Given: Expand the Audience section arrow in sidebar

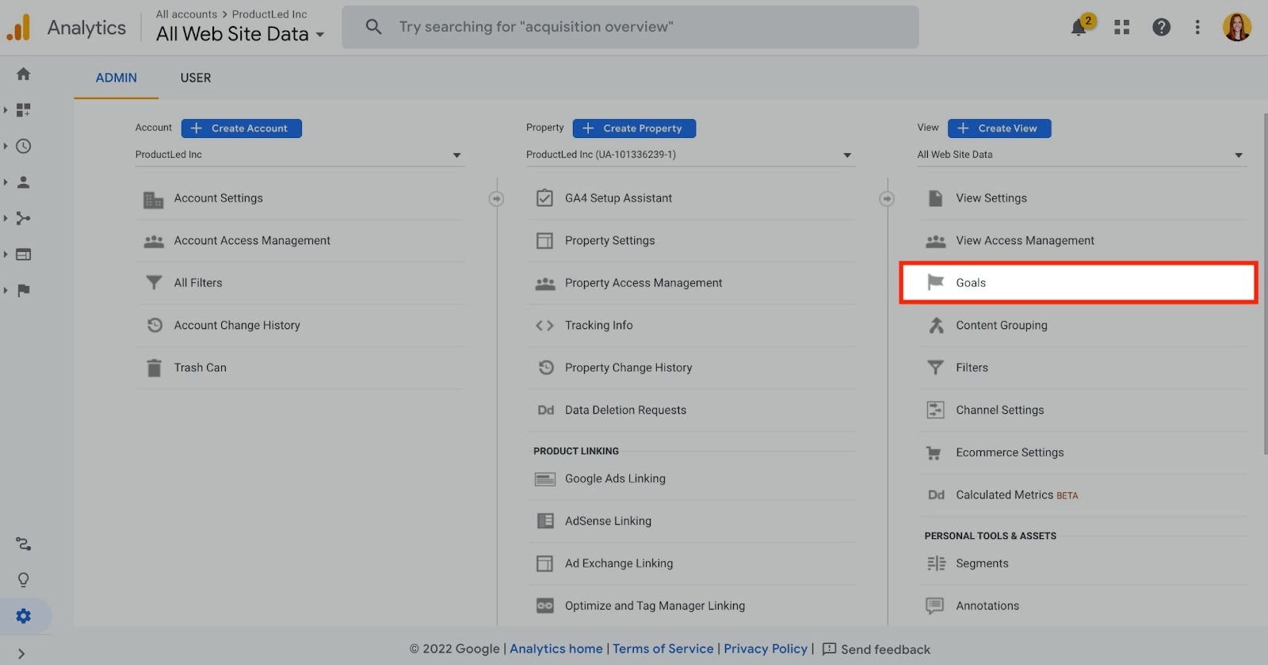Looking at the screenshot, I should tap(6, 182).
